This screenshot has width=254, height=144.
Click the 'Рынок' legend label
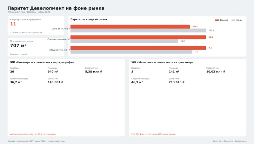239,20
